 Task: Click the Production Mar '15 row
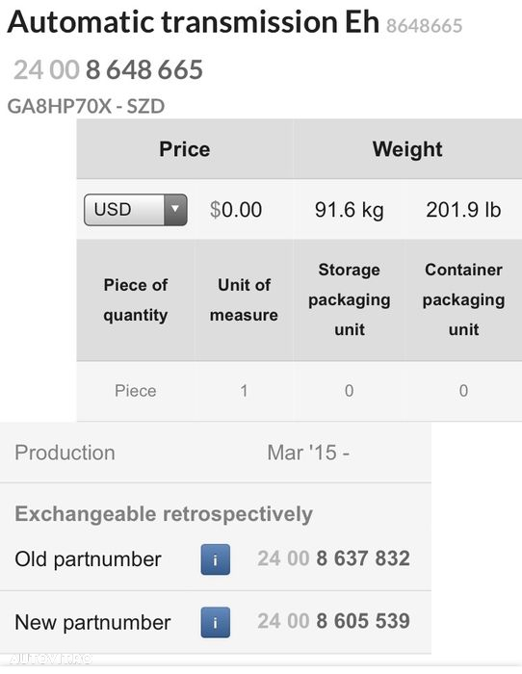coord(216,453)
